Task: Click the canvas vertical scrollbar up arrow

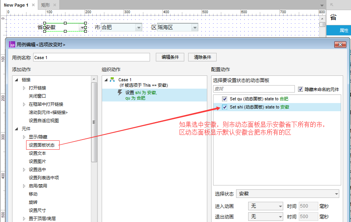Action: point(322,19)
